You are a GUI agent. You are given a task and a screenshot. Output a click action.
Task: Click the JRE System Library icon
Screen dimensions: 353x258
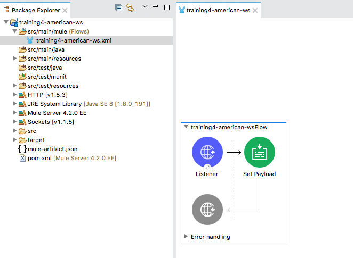22,104
